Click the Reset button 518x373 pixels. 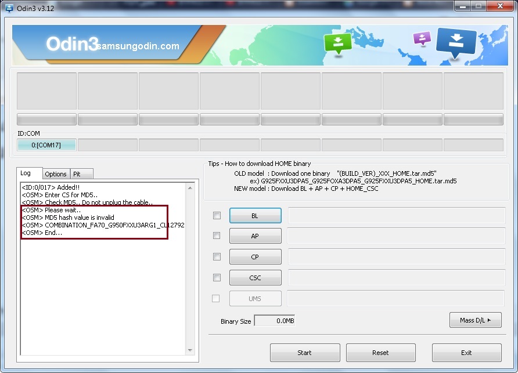(380, 353)
